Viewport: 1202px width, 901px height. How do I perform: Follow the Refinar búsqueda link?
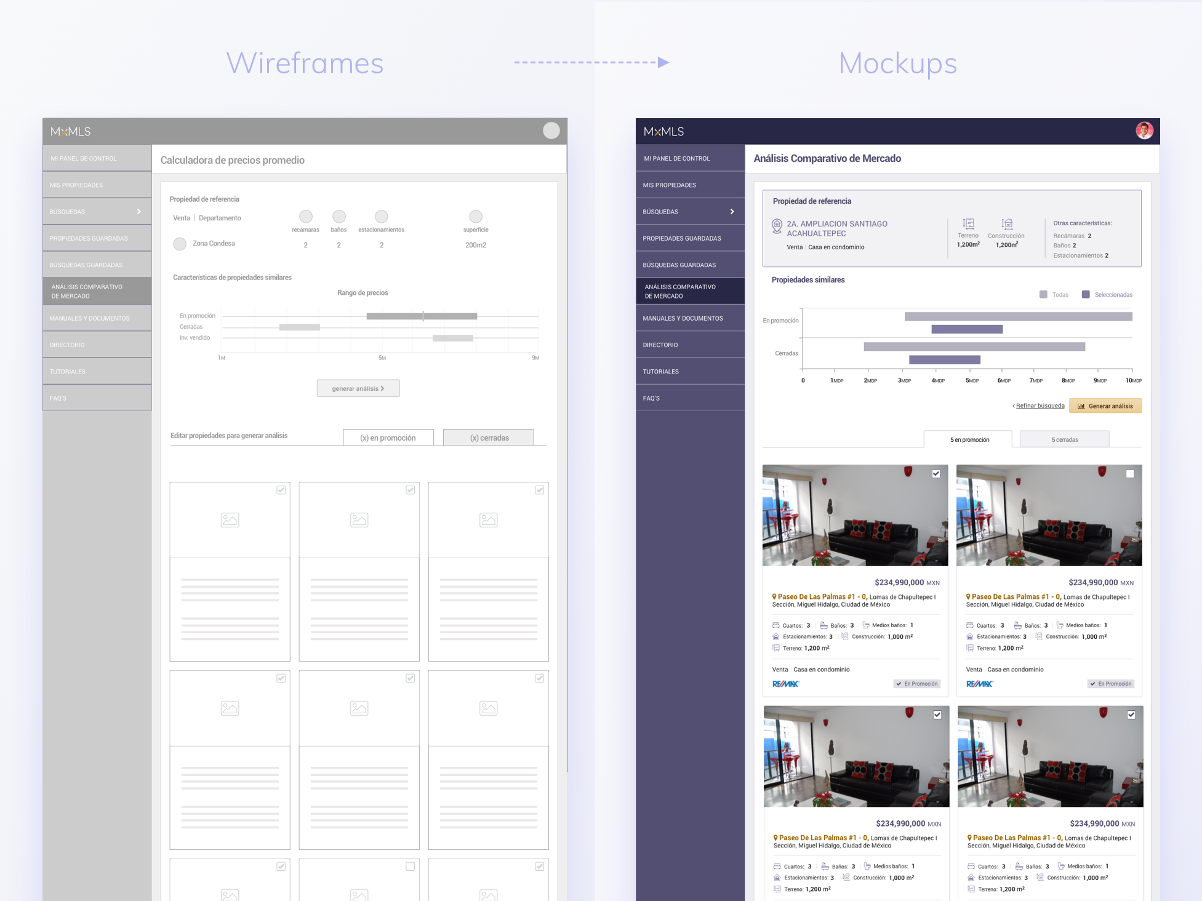(1040, 406)
